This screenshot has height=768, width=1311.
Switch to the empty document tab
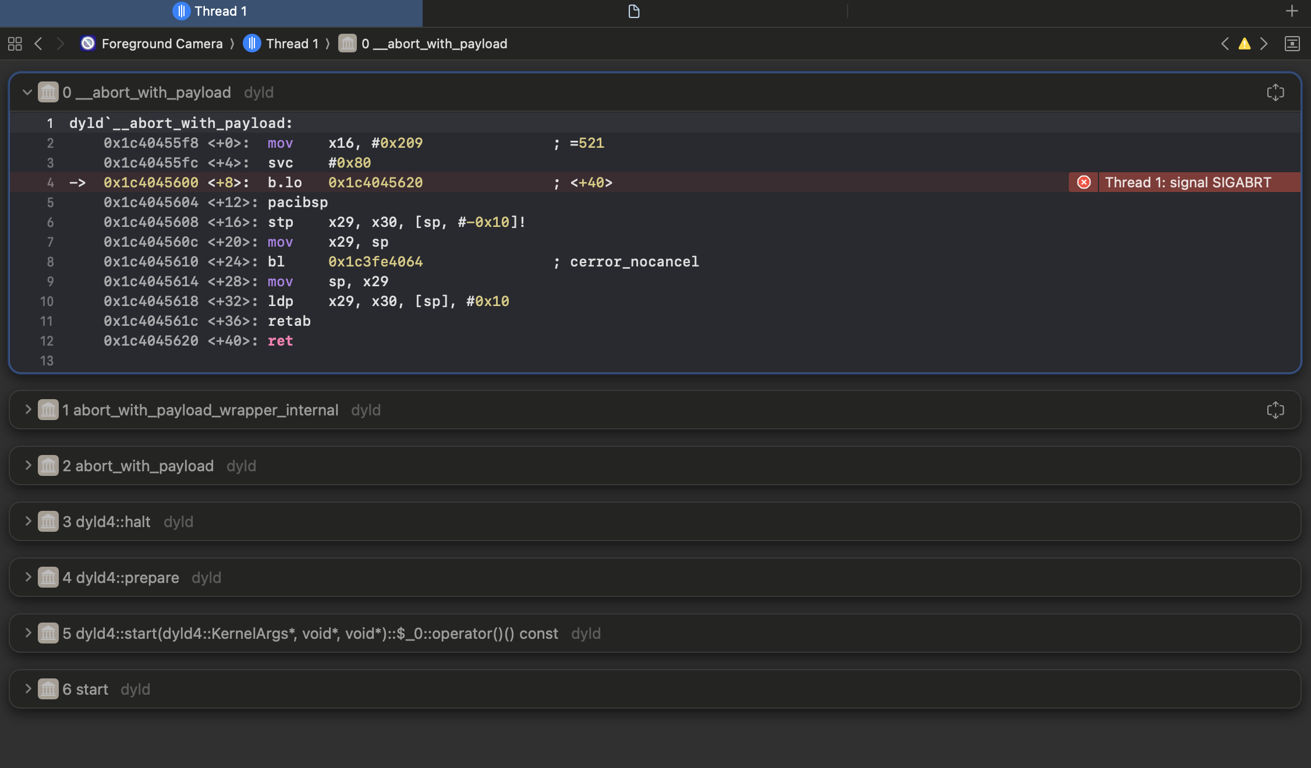pos(634,11)
